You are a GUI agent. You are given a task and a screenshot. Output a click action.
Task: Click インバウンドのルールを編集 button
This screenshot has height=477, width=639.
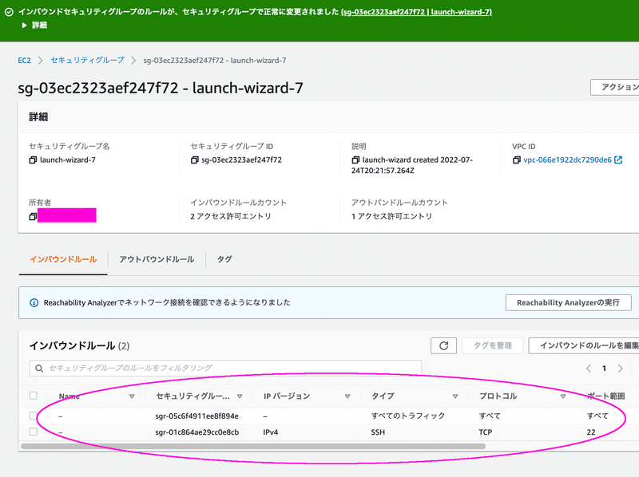[x=585, y=346]
